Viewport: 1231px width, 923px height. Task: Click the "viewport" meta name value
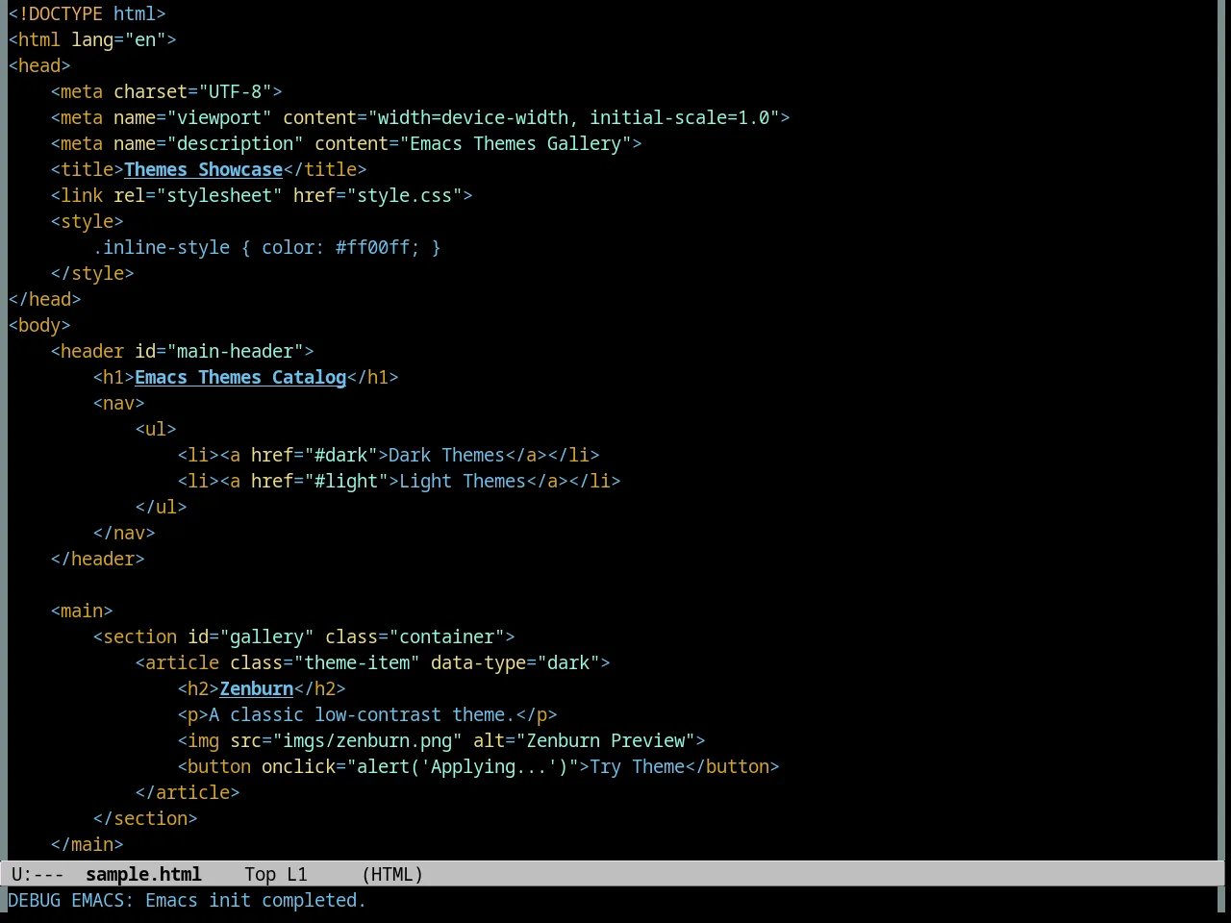(x=219, y=117)
